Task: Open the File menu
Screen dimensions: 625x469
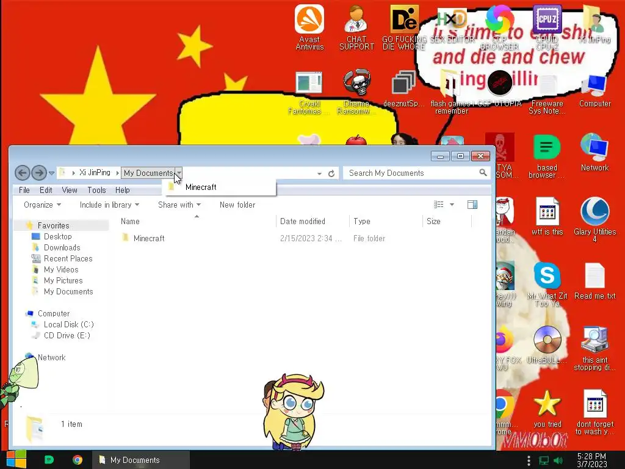Action: point(24,191)
